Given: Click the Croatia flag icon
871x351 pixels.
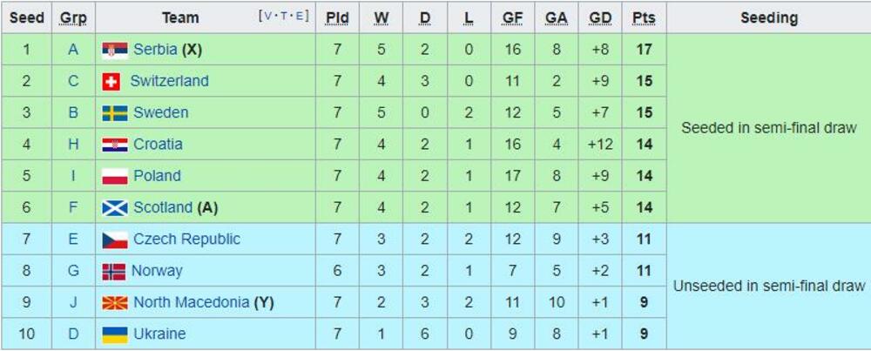Looking at the screenshot, I should [115, 145].
